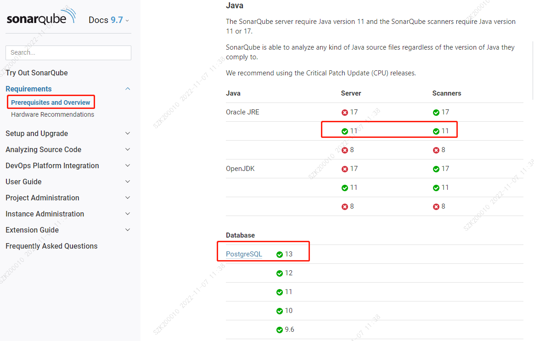Click green check icon beside PostgreSQL 13
This screenshot has width=534, height=341.
[280, 255]
